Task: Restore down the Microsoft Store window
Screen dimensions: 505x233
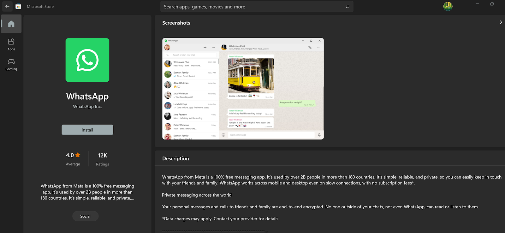Action: [x=492, y=4]
